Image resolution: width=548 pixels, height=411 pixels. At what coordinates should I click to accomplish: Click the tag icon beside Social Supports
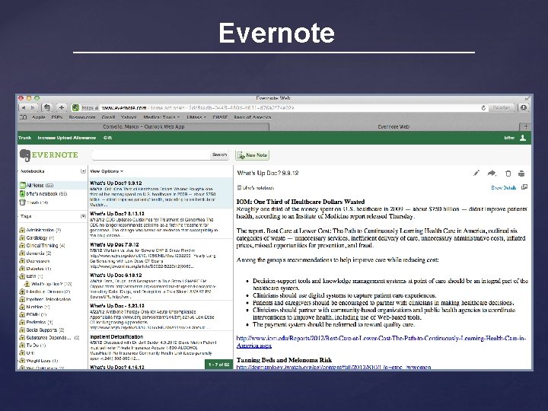pos(22,330)
